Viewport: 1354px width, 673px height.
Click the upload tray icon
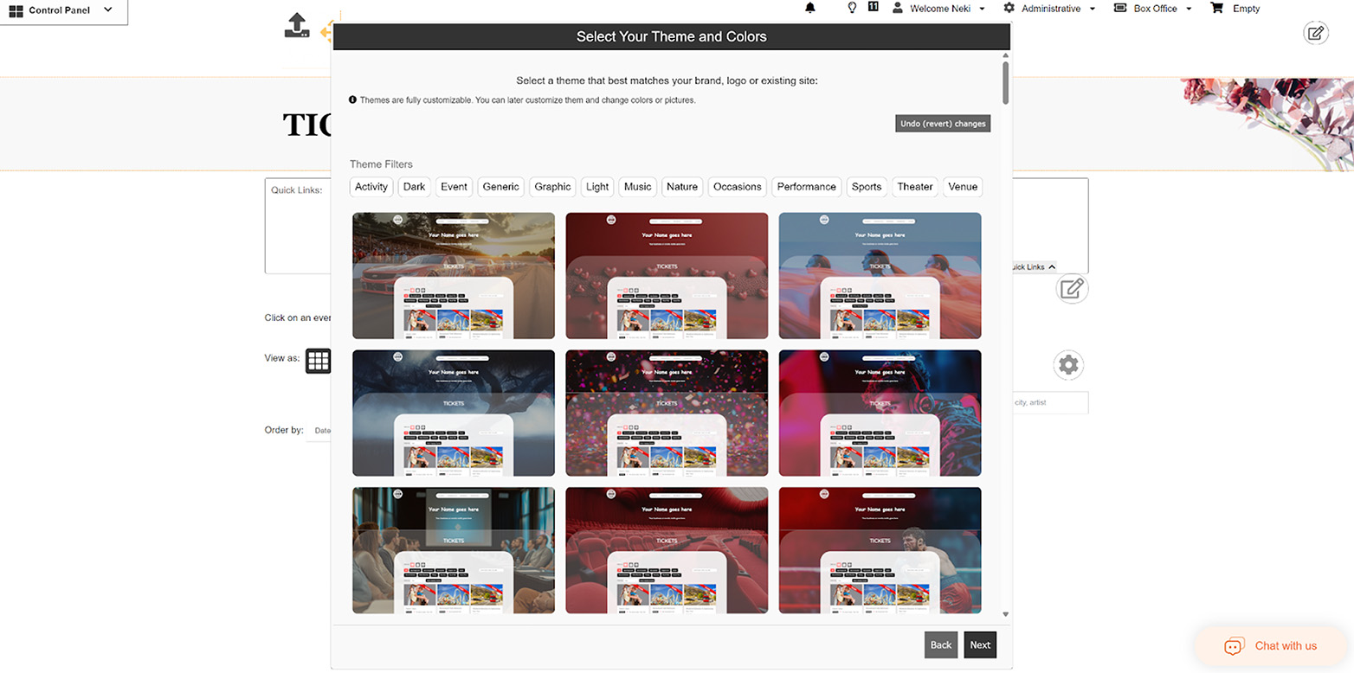click(297, 25)
